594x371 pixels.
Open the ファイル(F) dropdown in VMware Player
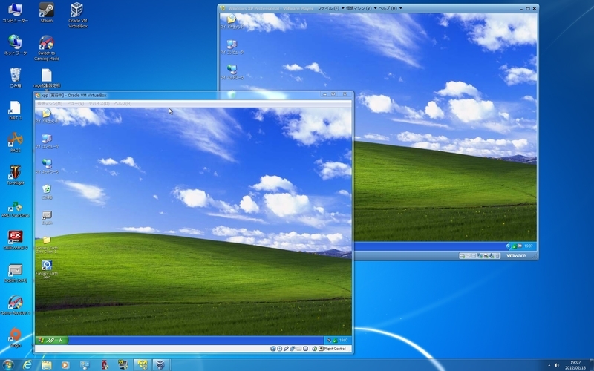pyautogui.click(x=330, y=8)
